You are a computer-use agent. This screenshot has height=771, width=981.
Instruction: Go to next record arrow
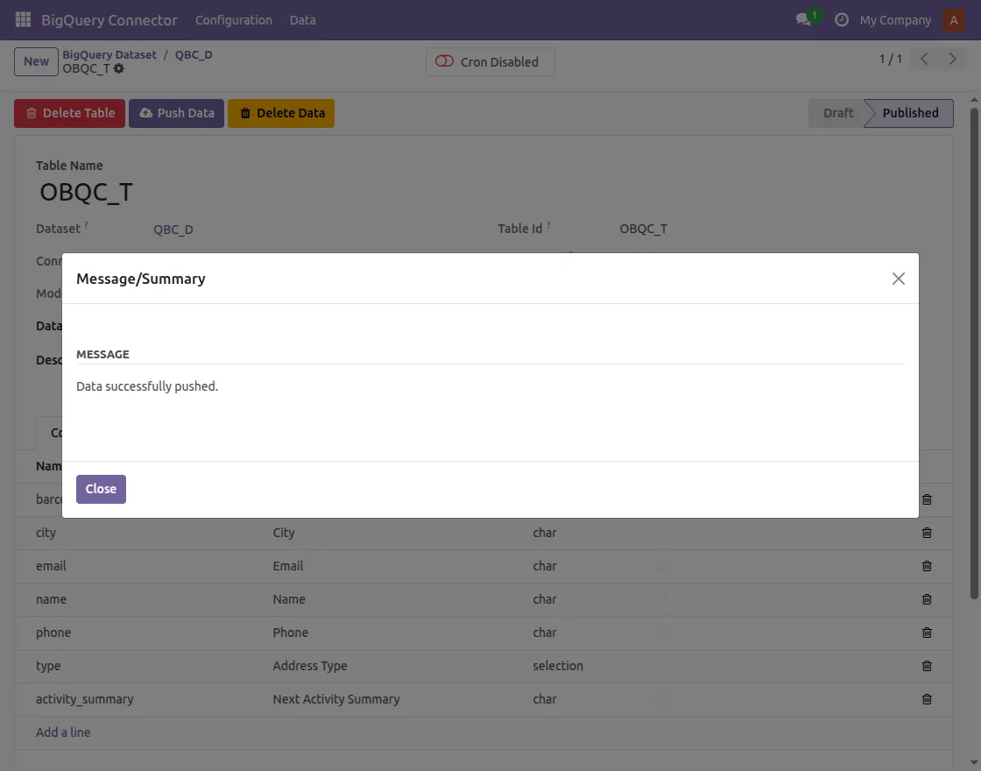point(952,59)
